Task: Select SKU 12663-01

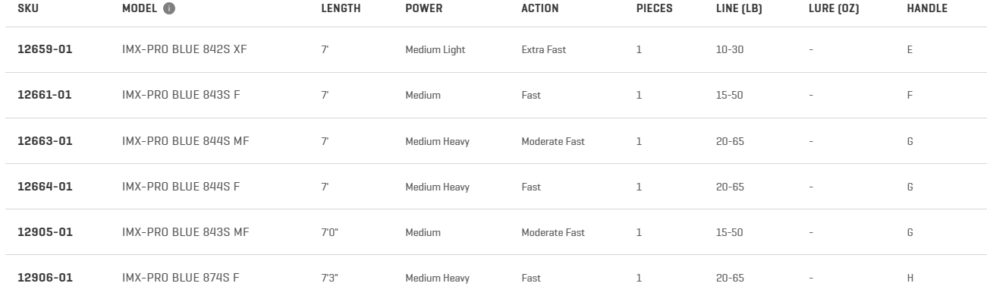Action: click(45, 141)
